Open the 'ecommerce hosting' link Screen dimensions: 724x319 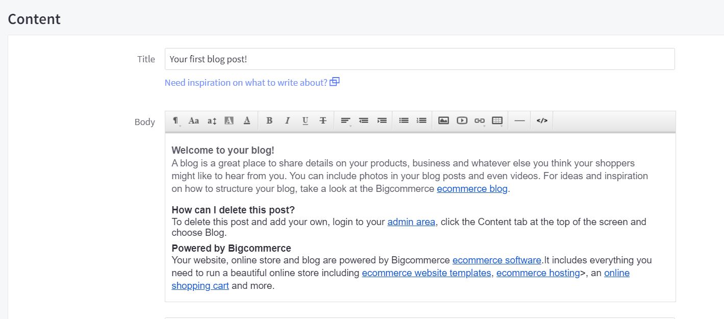[538, 273]
